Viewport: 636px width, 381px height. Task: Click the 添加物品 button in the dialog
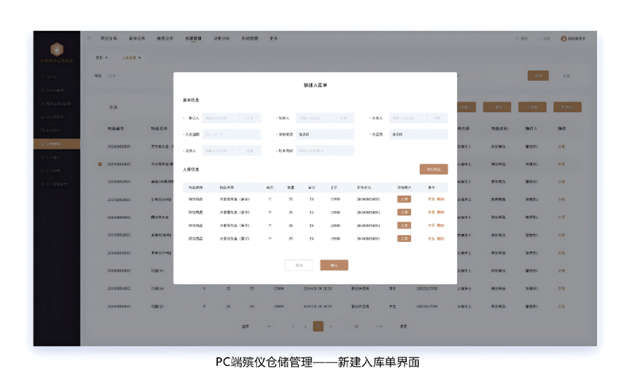click(x=433, y=169)
